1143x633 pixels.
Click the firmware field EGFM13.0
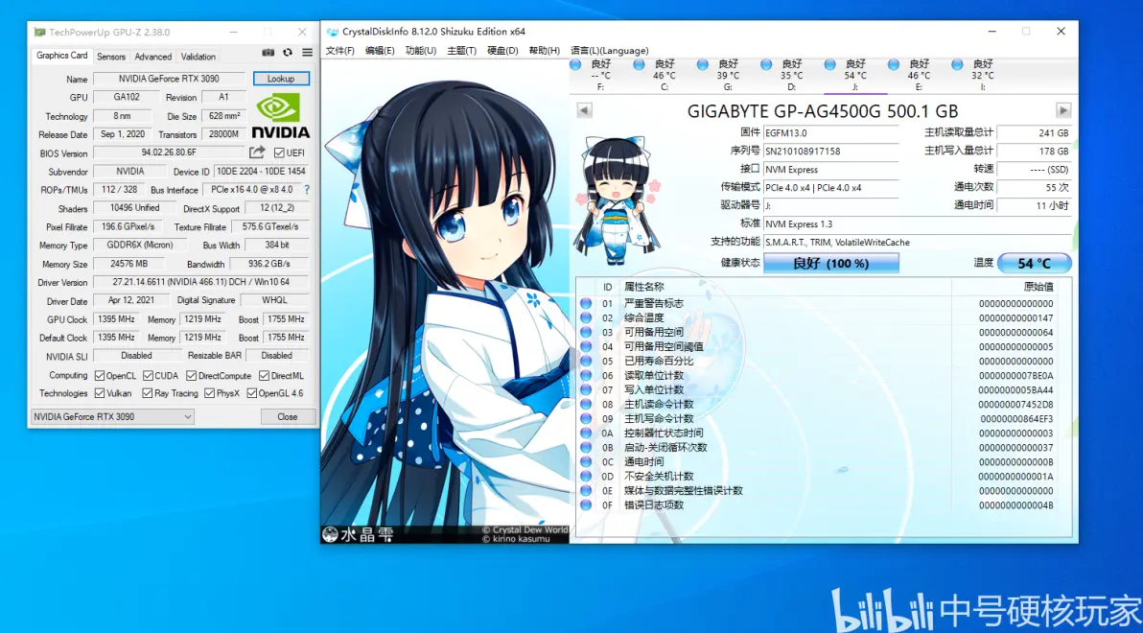831,132
